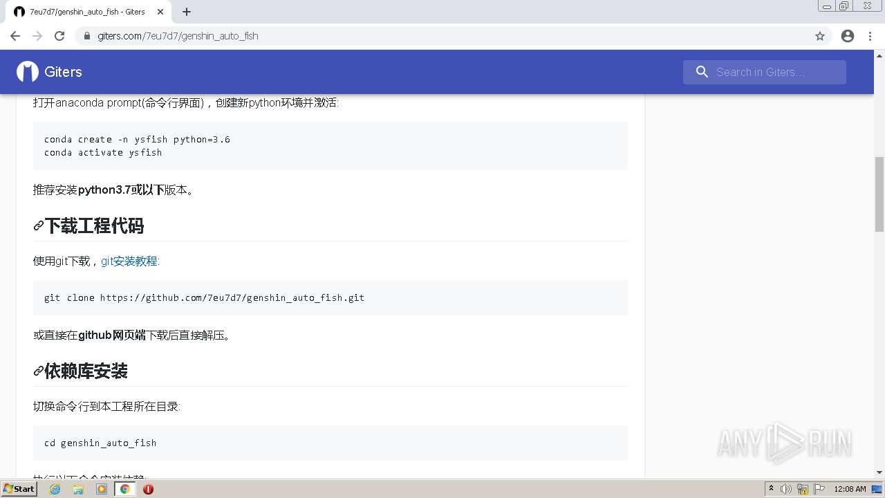Viewport: 885px width, 498px height.
Task: Click the scrollbar down arrow
Action: coord(879,472)
